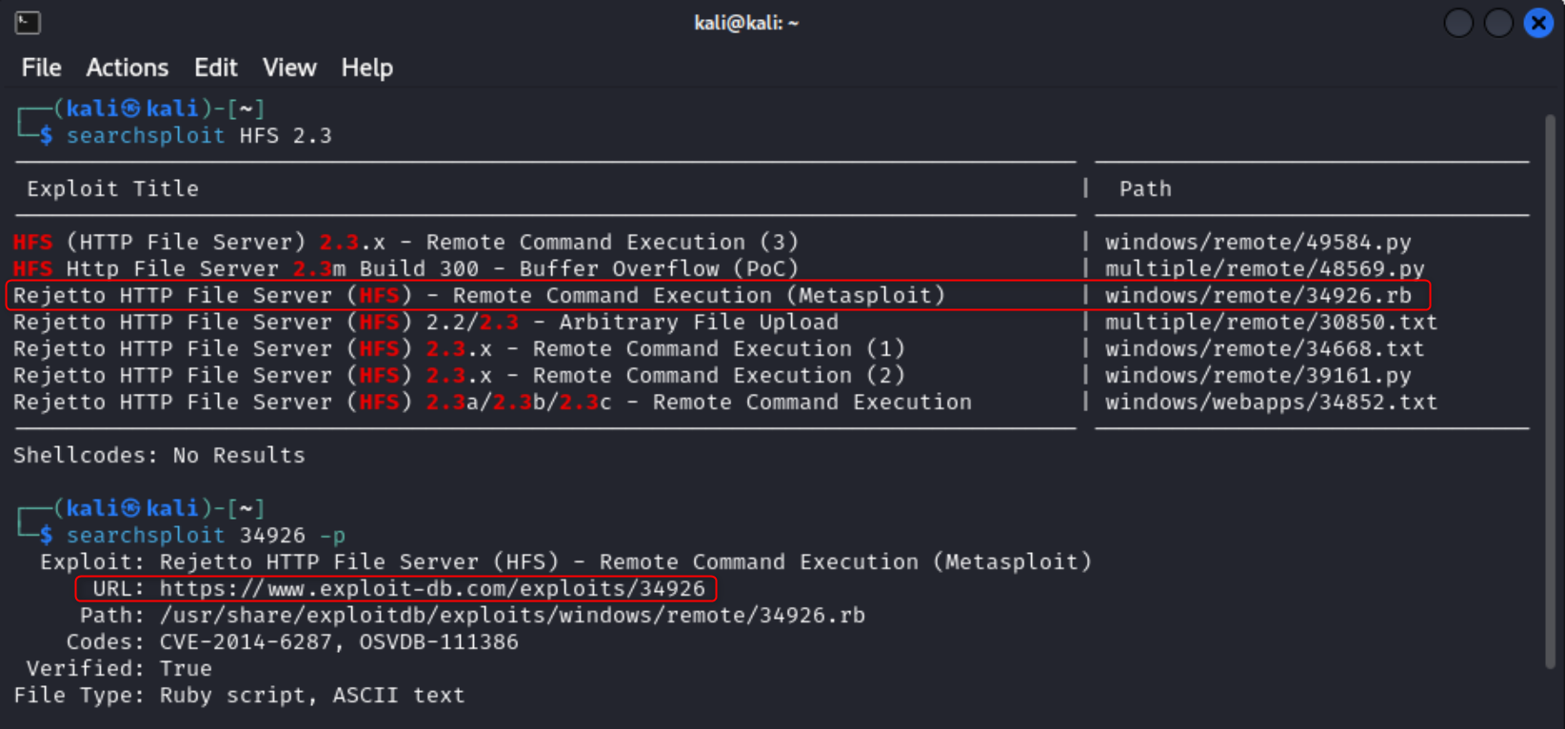
Task: Click the 'Remote Command Execution (Metasploit)' table row title
Action: pos(479,296)
